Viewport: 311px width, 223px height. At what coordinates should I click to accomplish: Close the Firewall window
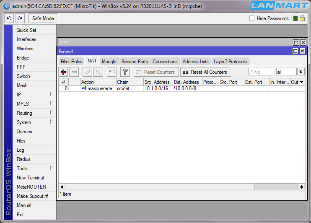pos(302,51)
